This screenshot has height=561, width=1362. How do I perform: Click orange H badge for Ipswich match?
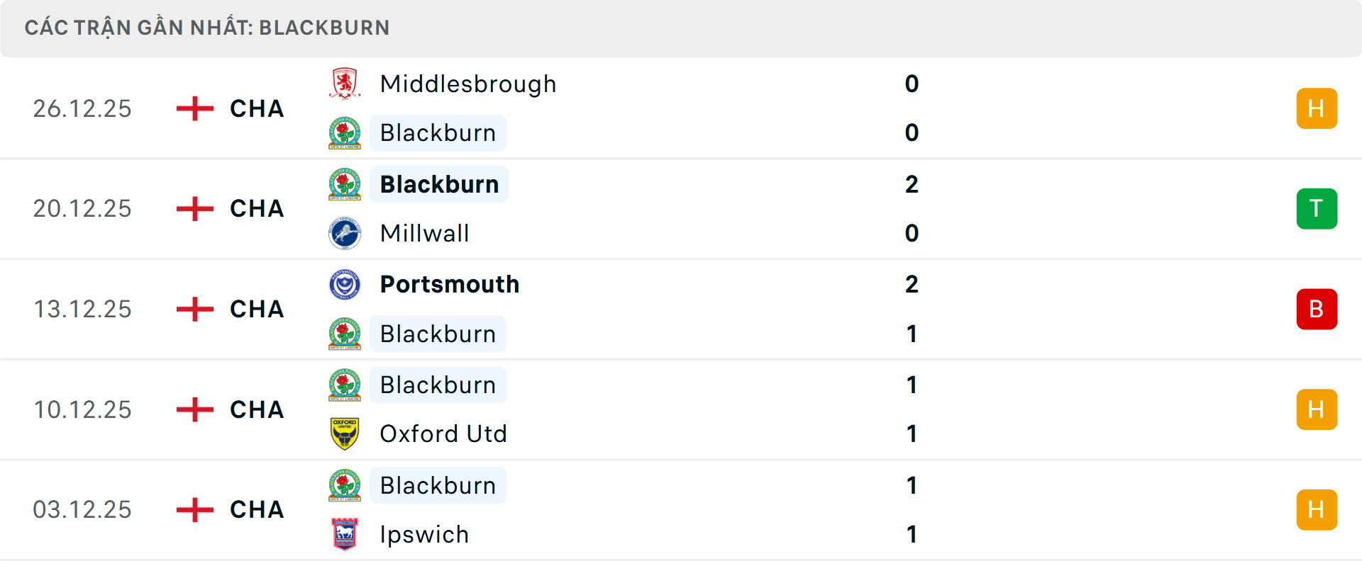(x=1316, y=509)
